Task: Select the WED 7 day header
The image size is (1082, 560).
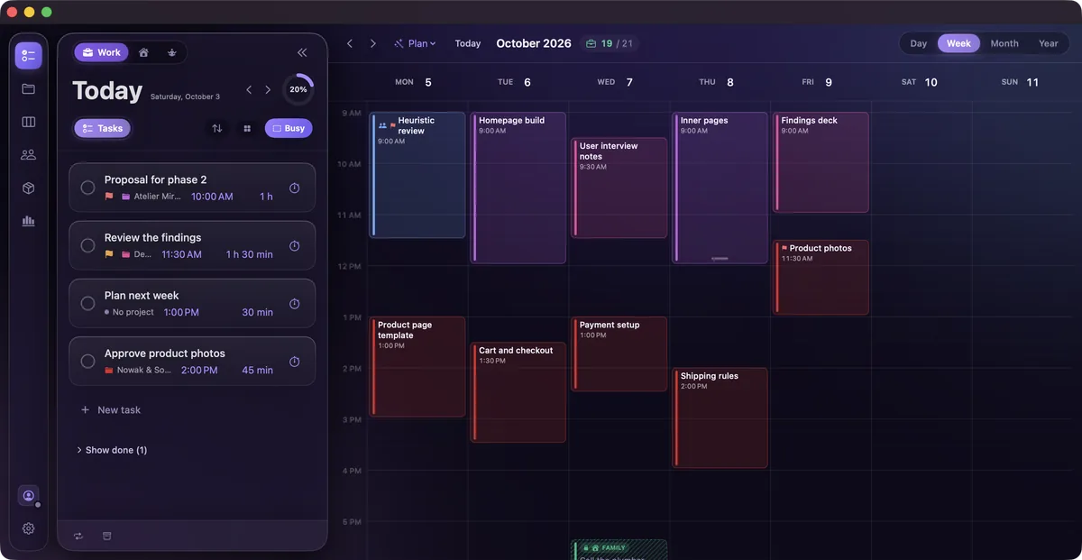Action: [x=615, y=82]
